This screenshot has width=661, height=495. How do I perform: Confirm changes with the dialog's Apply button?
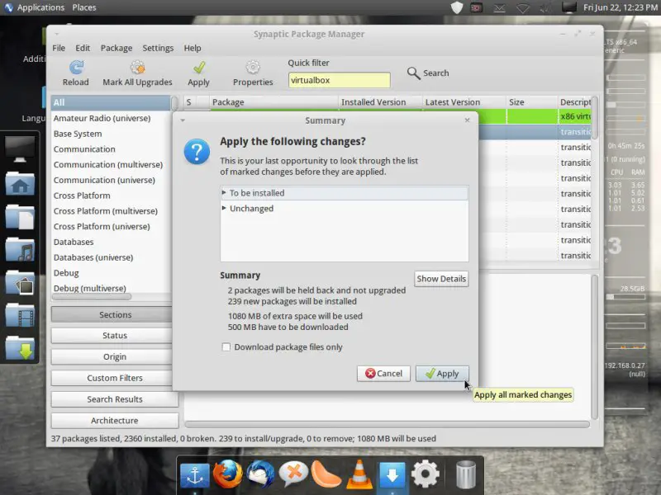coord(442,374)
